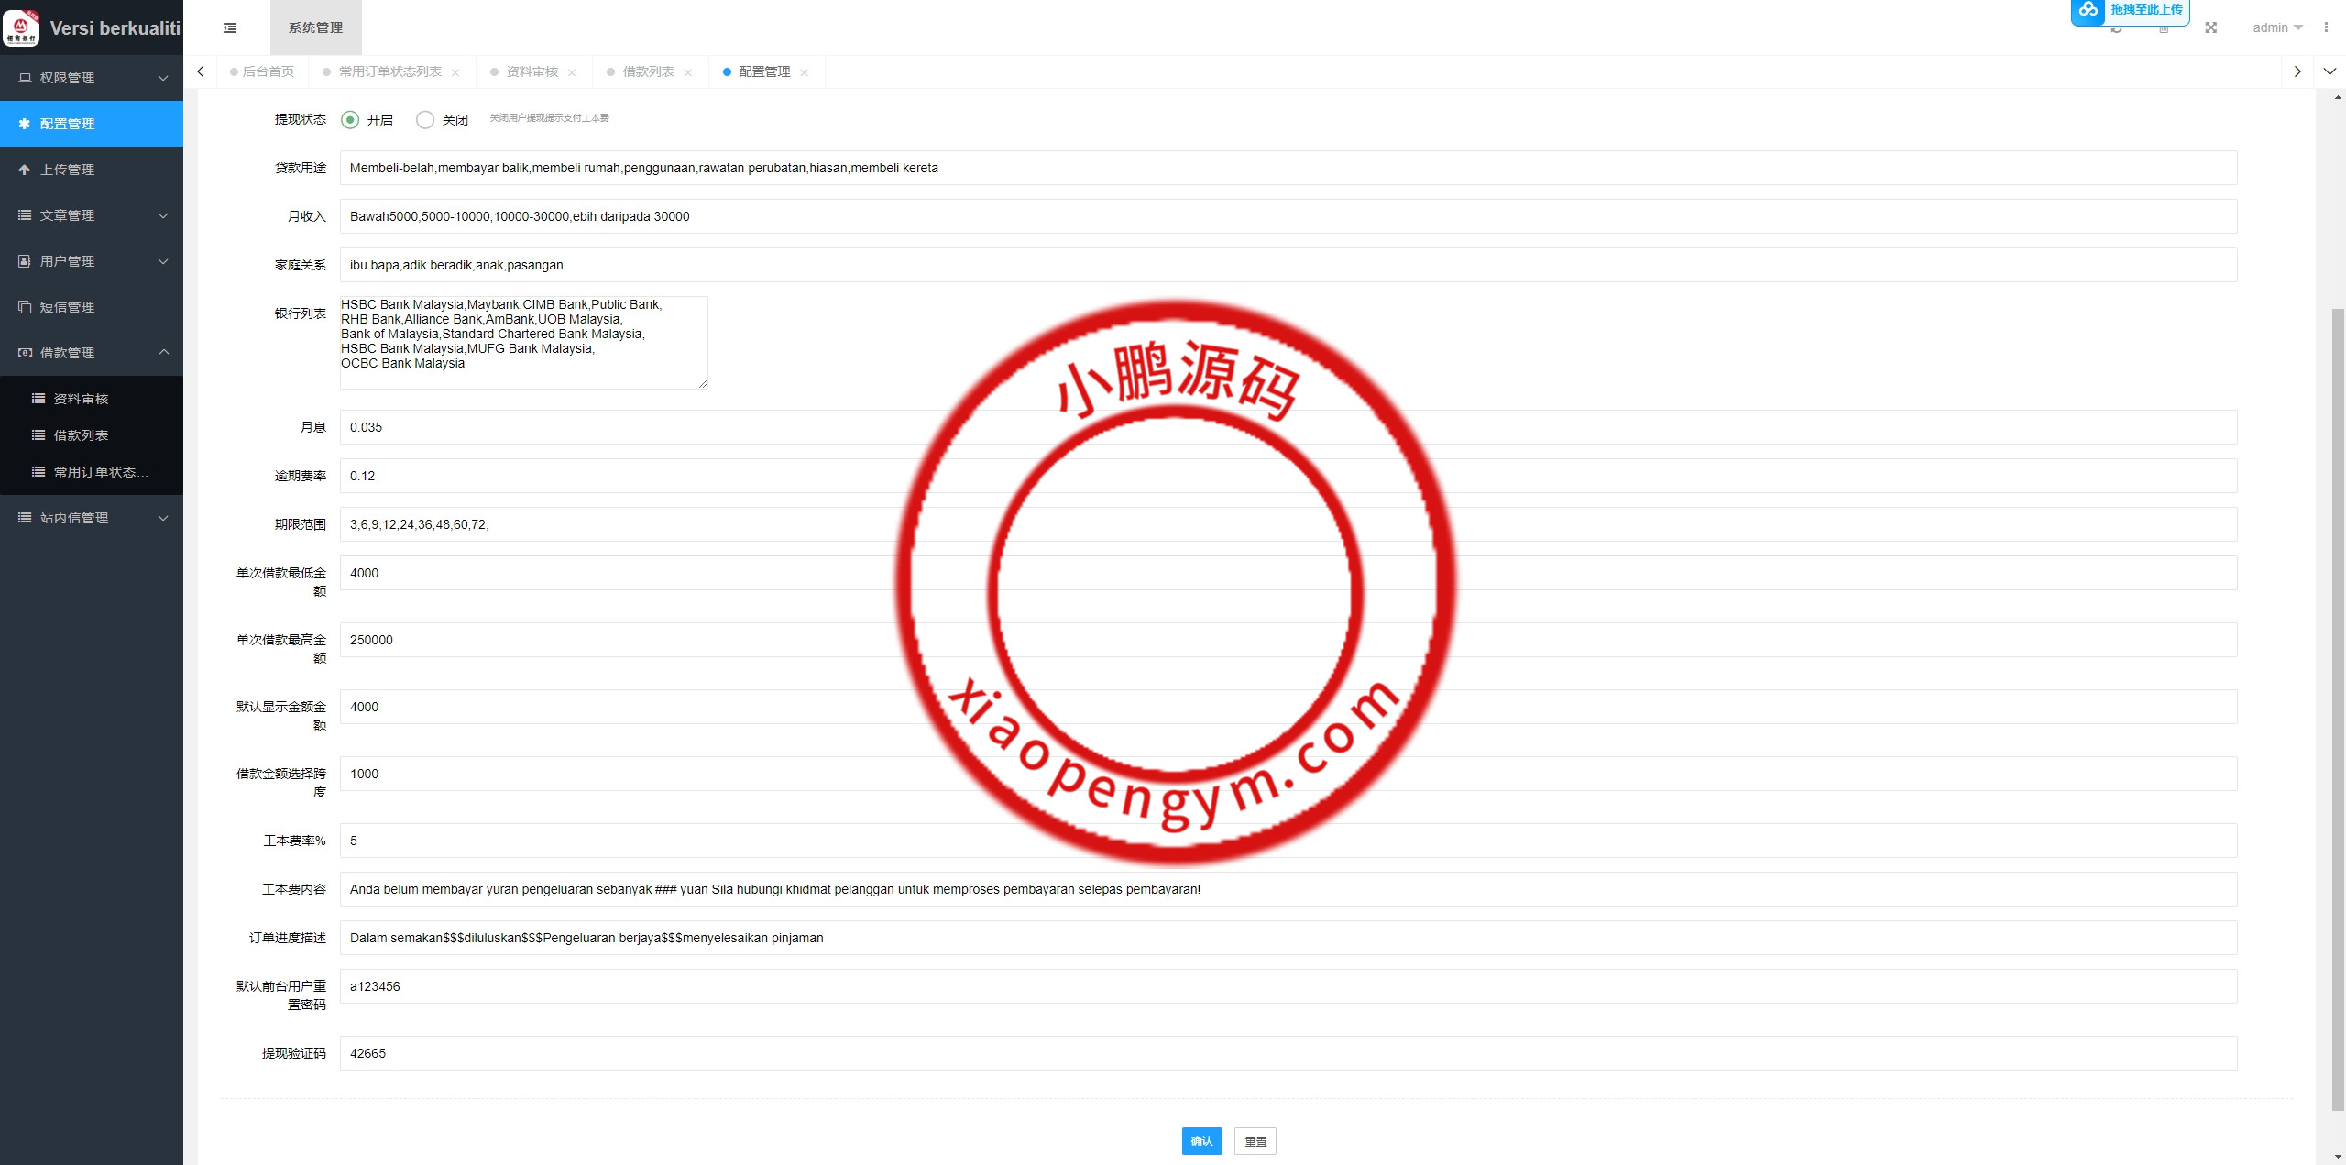Select the 开启 radio for 提现状态

coord(350,120)
